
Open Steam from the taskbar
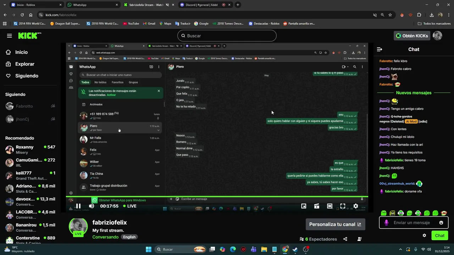click(x=295, y=249)
